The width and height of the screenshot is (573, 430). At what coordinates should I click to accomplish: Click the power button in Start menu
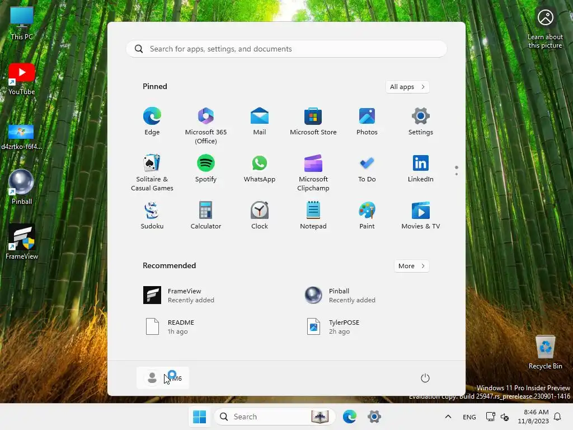pyautogui.click(x=425, y=378)
